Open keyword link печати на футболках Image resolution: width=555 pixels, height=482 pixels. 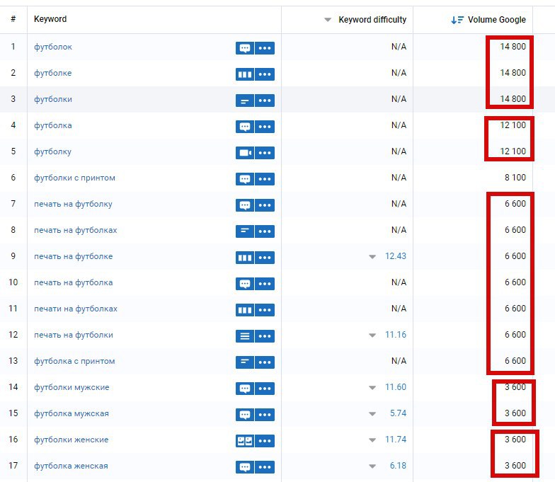(x=76, y=309)
